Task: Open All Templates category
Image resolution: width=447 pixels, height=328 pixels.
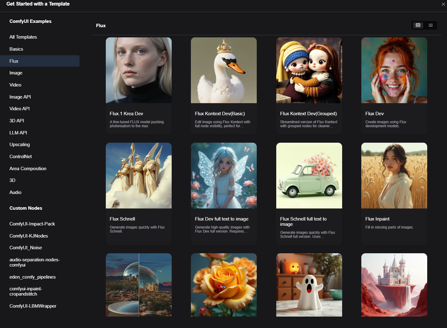Action: point(40,37)
